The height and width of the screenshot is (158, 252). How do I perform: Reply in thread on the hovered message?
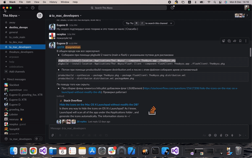tap(229, 41)
